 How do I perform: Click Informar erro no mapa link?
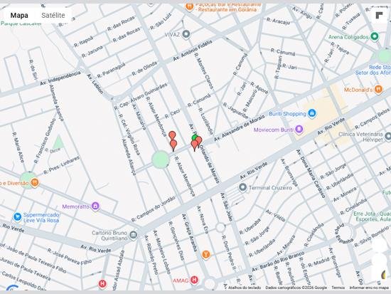click(369, 288)
